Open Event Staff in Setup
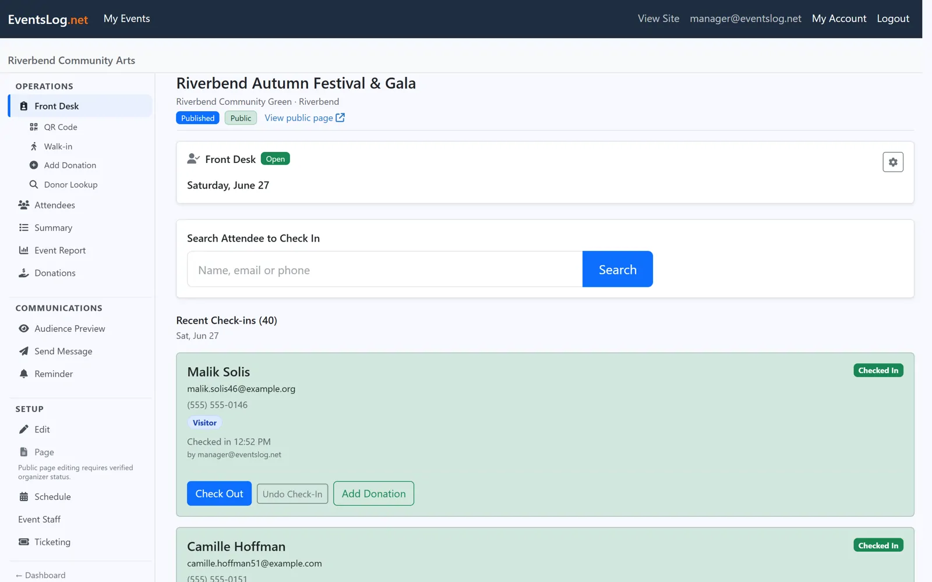This screenshot has width=932, height=582. (x=39, y=519)
